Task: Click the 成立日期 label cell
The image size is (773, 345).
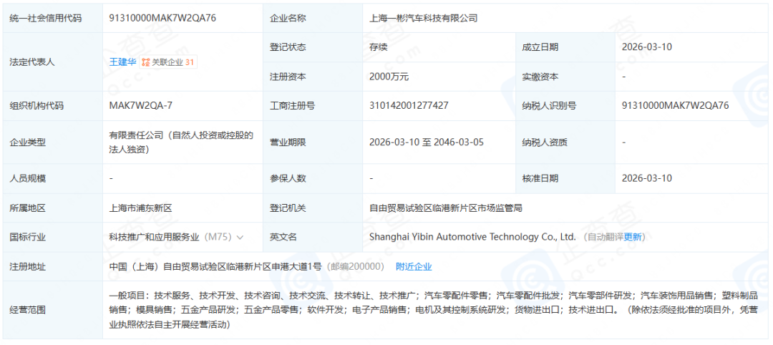Action: click(x=565, y=47)
